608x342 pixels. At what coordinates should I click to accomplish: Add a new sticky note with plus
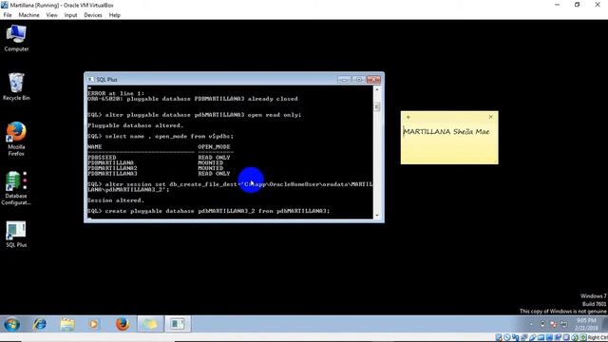tap(408, 117)
